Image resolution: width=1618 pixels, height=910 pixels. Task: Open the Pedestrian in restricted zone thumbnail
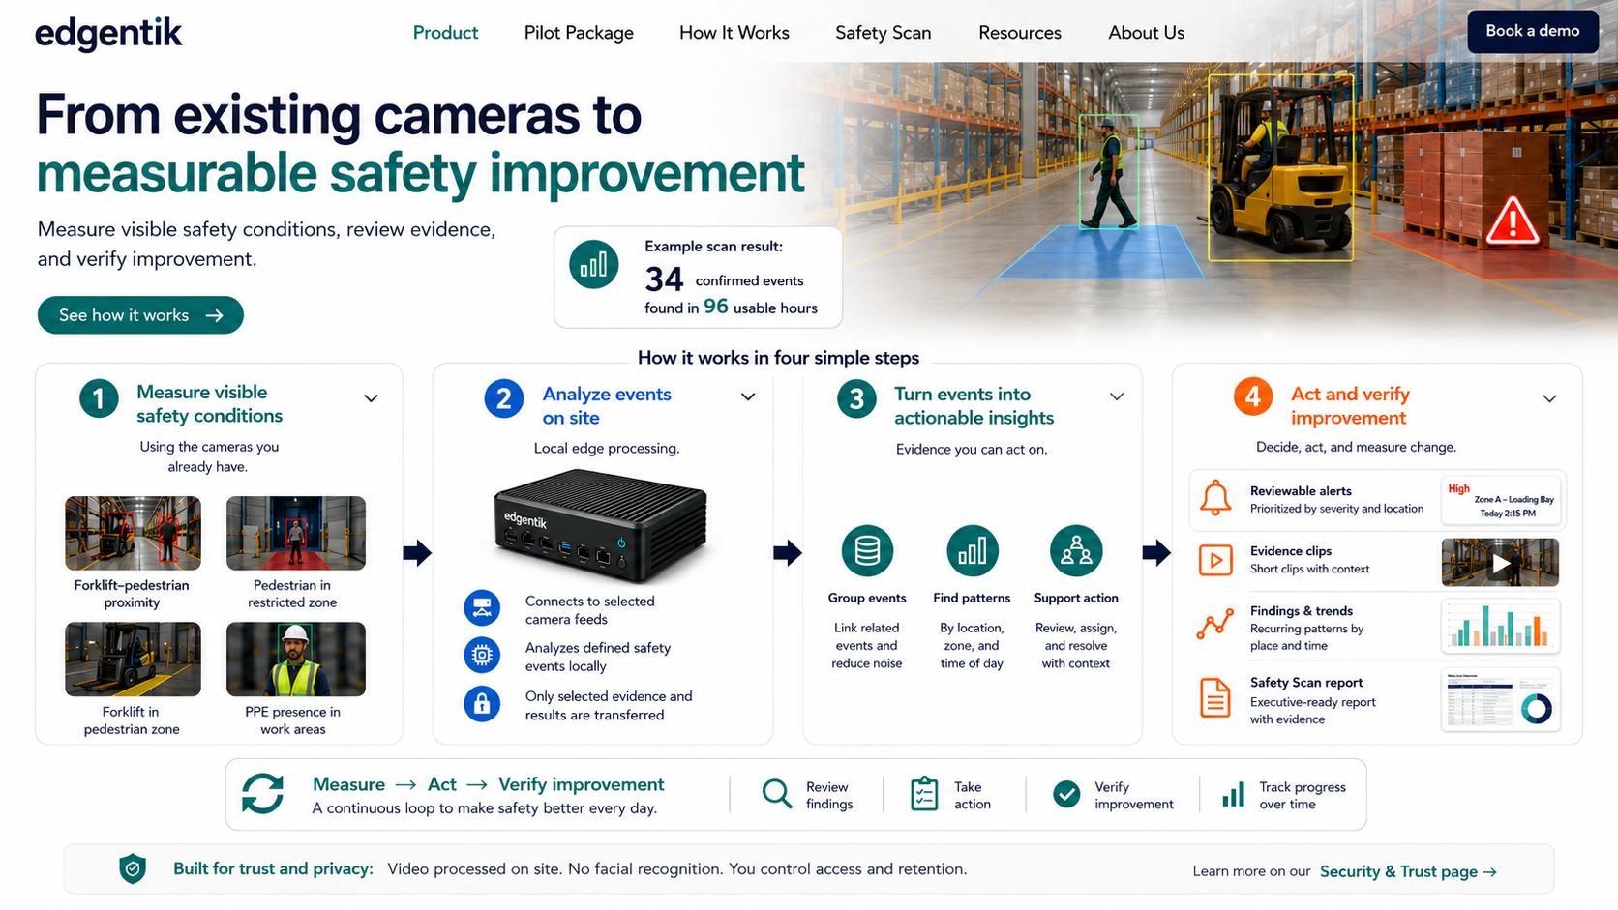pyautogui.click(x=296, y=534)
